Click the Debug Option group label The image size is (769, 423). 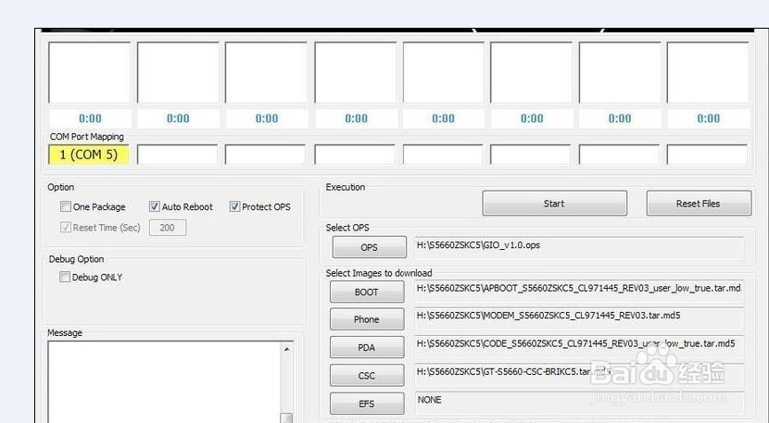click(x=76, y=259)
